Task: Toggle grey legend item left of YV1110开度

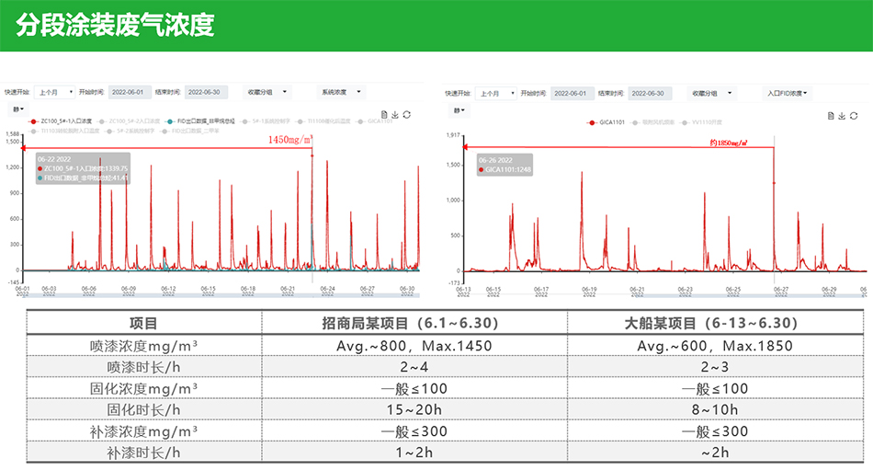Action: pyautogui.click(x=653, y=122)
